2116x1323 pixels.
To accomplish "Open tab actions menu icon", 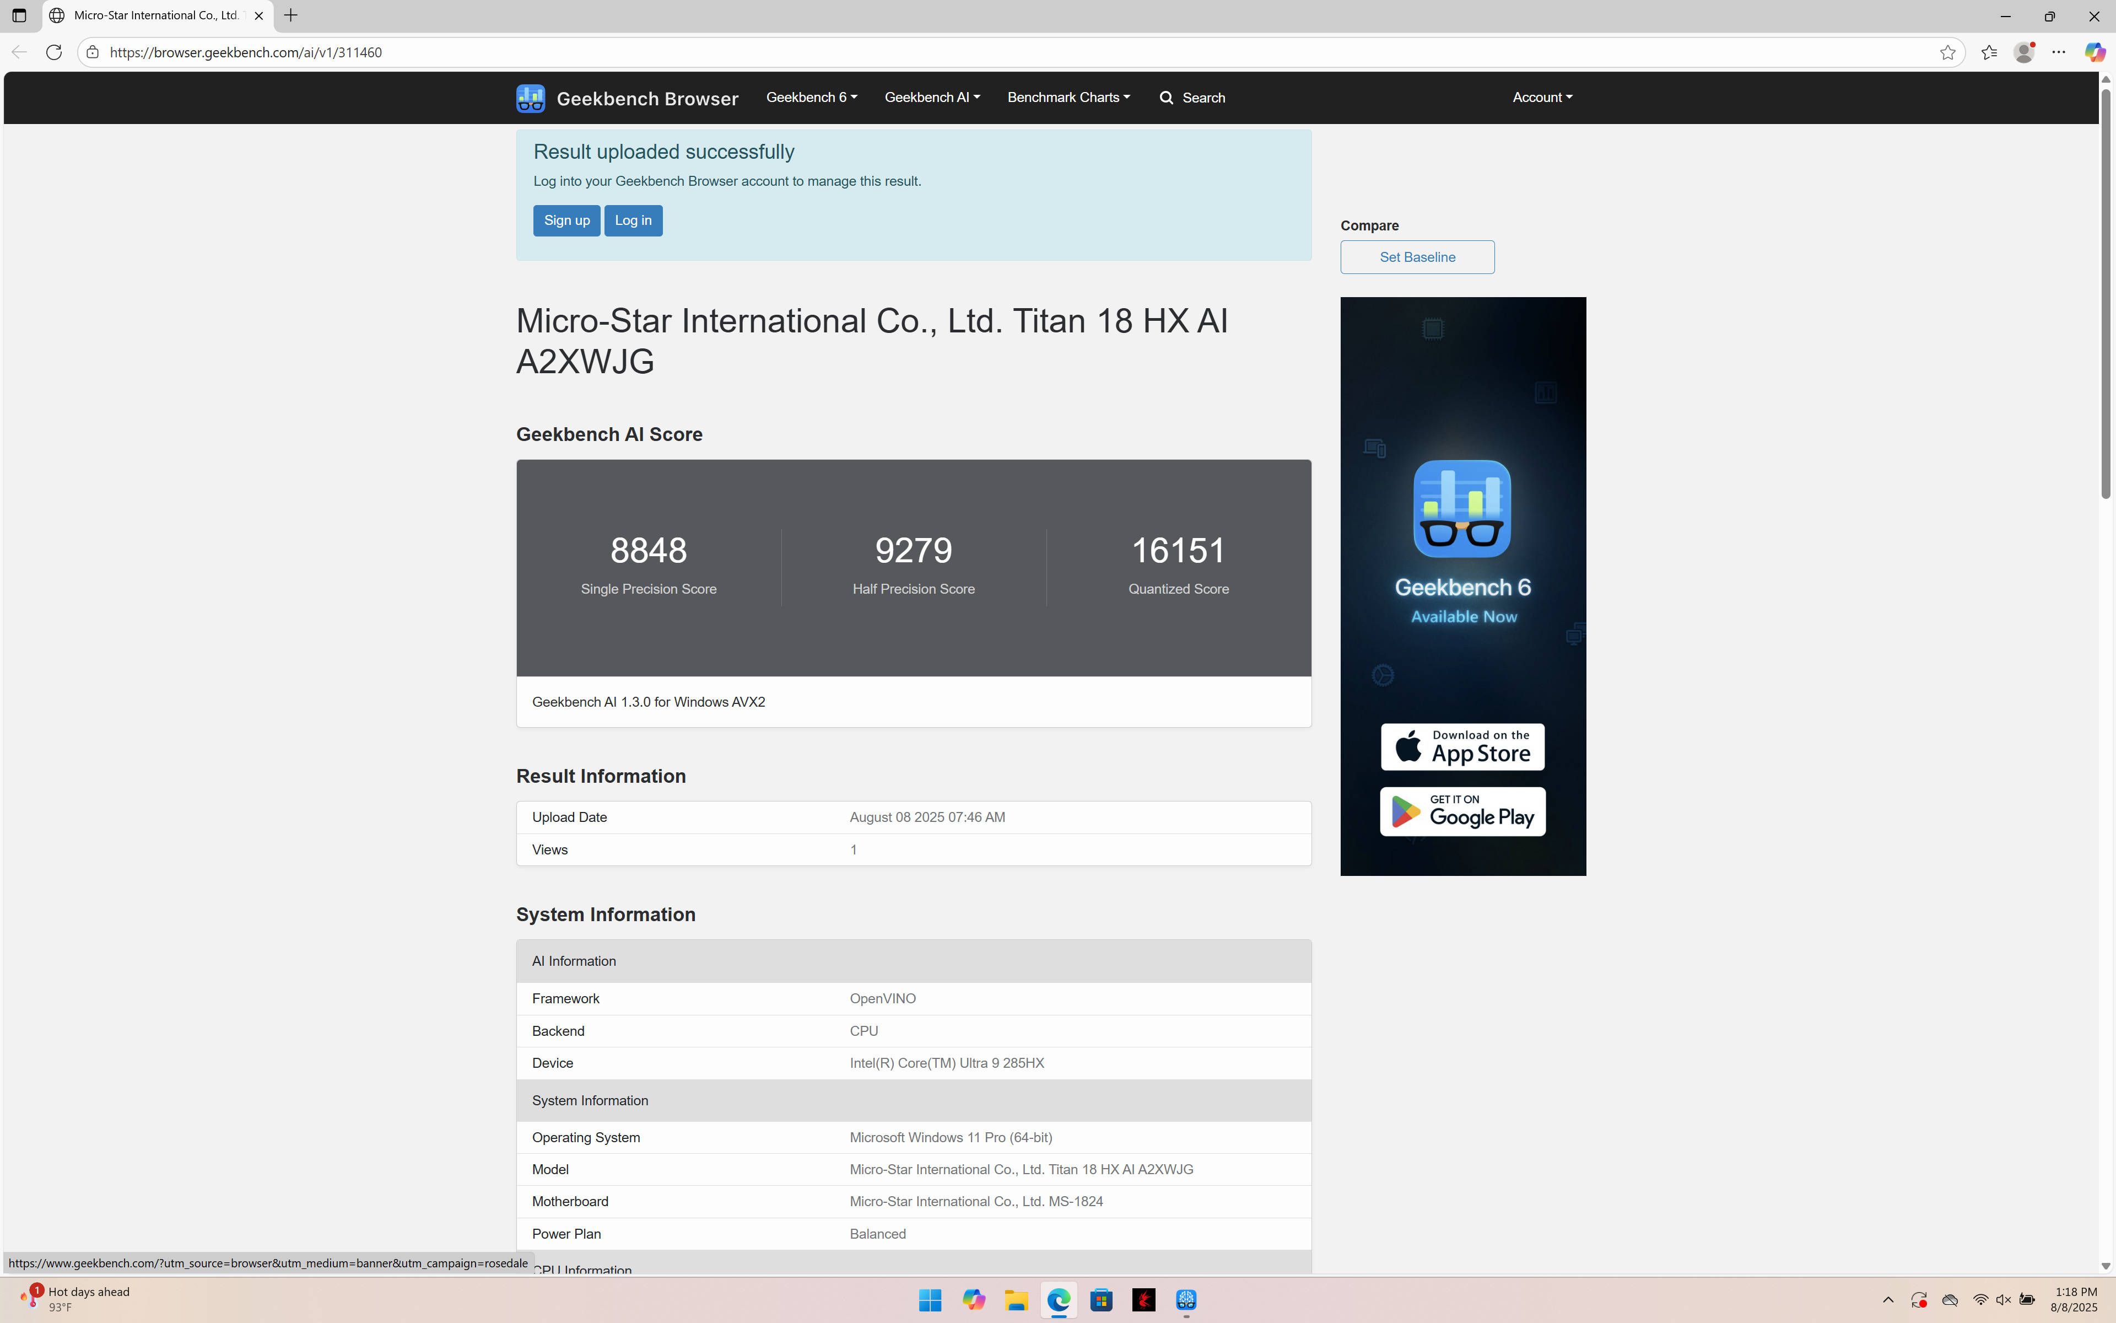I will (x=19, y=16).
